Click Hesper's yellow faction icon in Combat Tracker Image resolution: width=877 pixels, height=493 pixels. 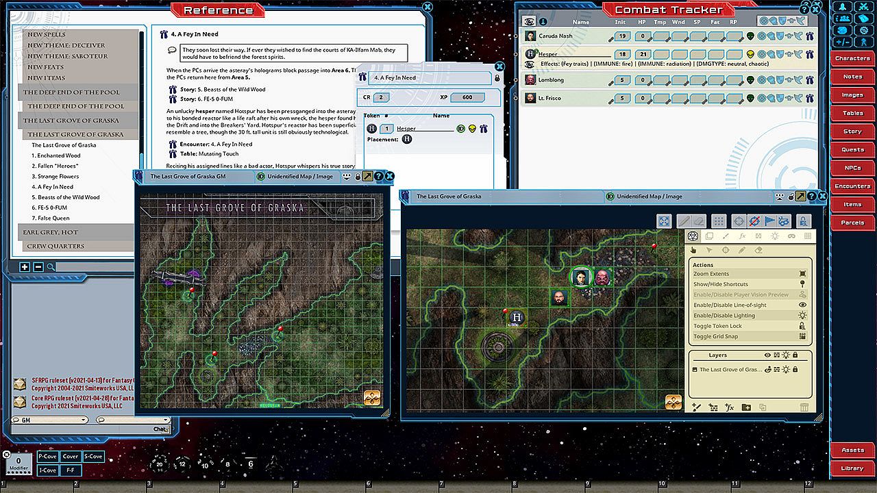point(750,54)
